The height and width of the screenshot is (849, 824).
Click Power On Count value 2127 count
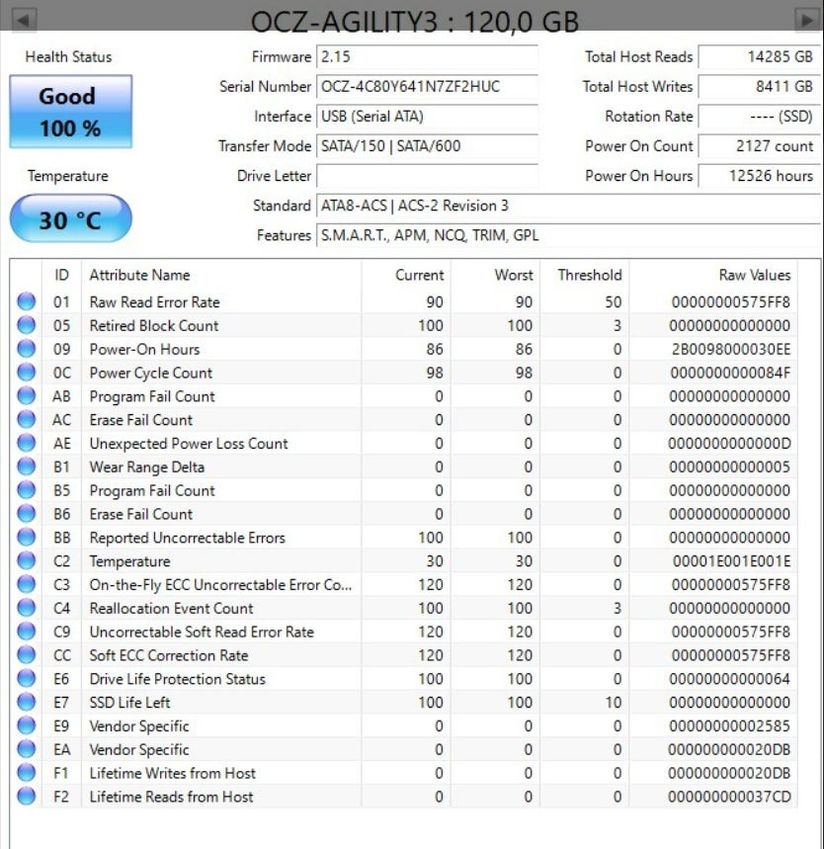[759, 145]
